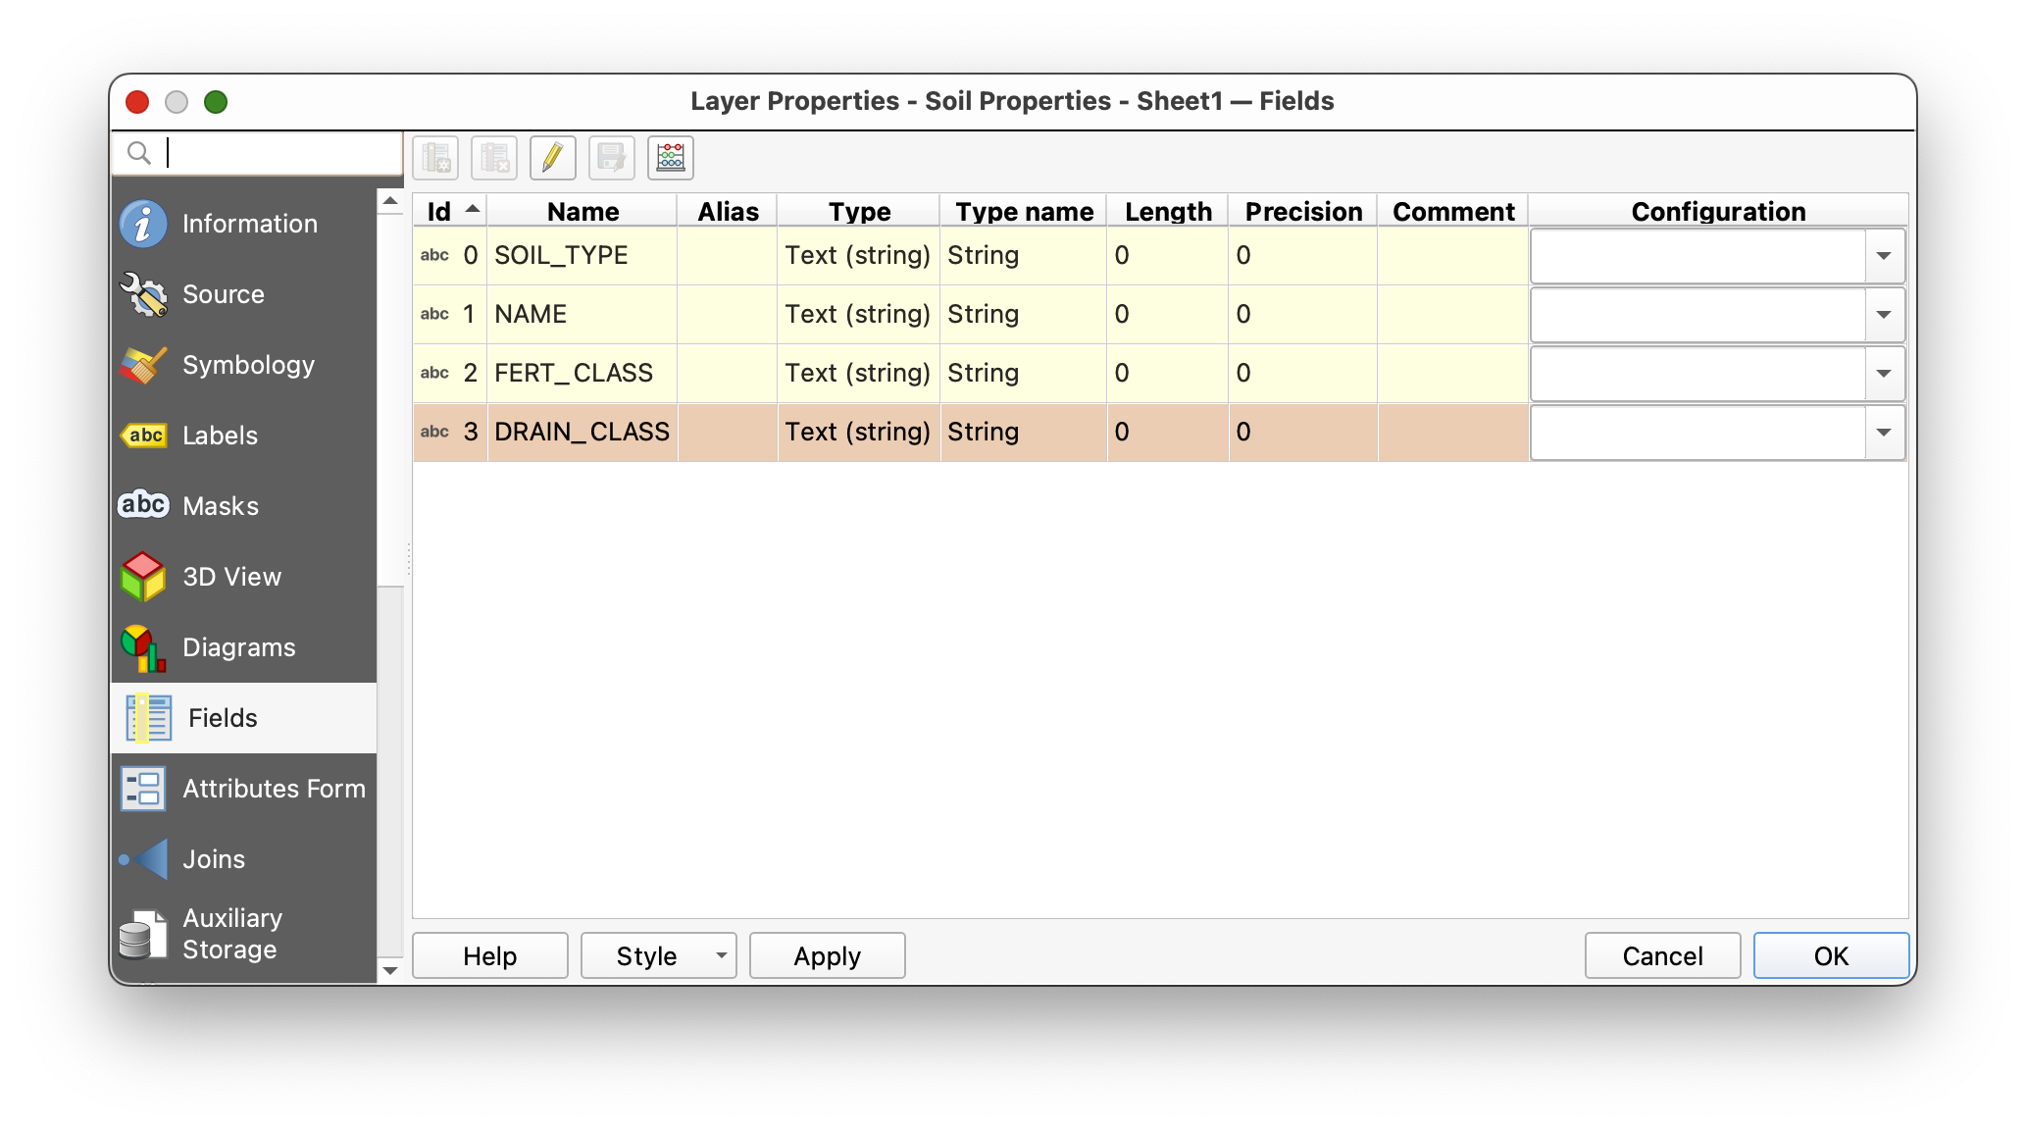The width and height of the screenshot is (2026, 1130).
Task: Click the sidebar search input field
Action: [279, 153]
